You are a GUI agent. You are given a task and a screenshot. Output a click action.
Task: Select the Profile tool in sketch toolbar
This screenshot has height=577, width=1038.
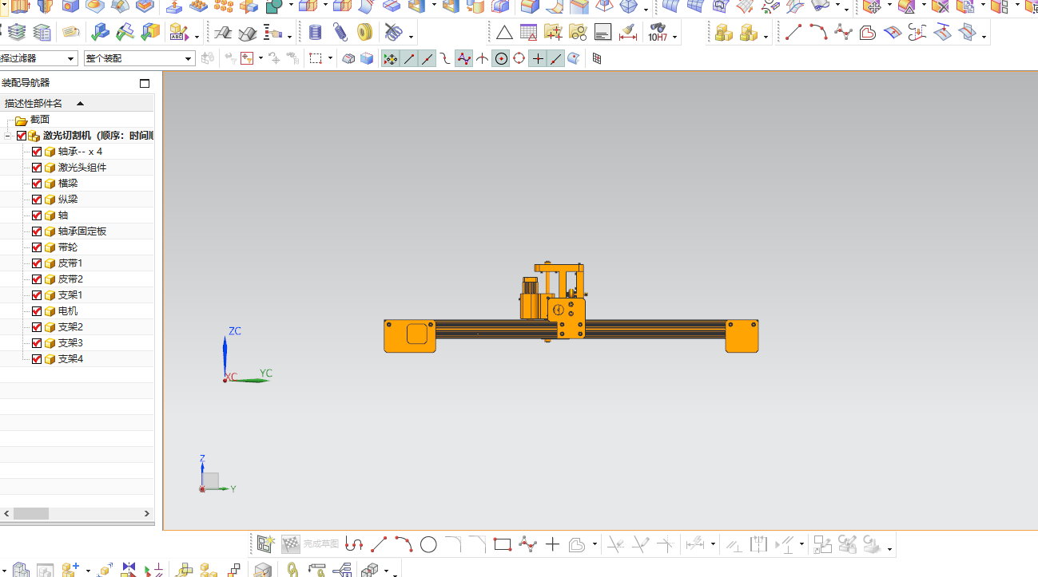coord(354,544)
